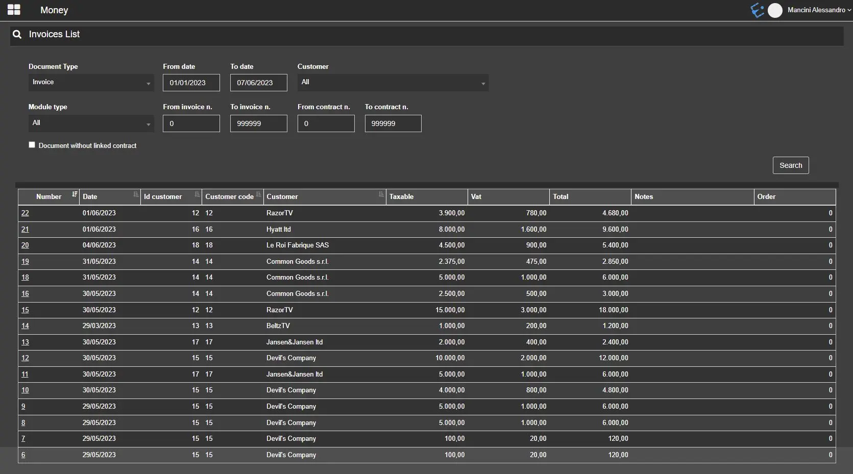Sort by Customer name sort icon

click(381, 194)
